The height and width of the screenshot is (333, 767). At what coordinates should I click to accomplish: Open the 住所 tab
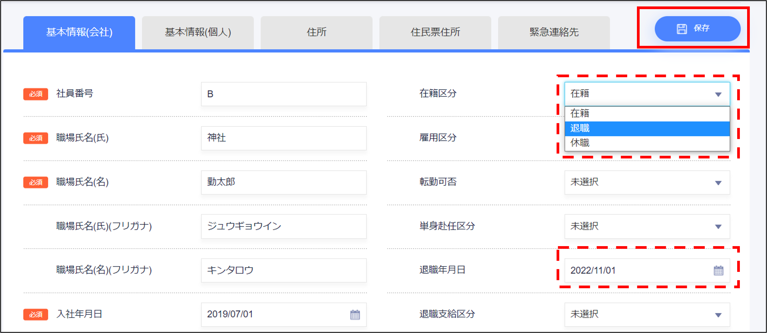pyautogui.click(x=316, y=32)
